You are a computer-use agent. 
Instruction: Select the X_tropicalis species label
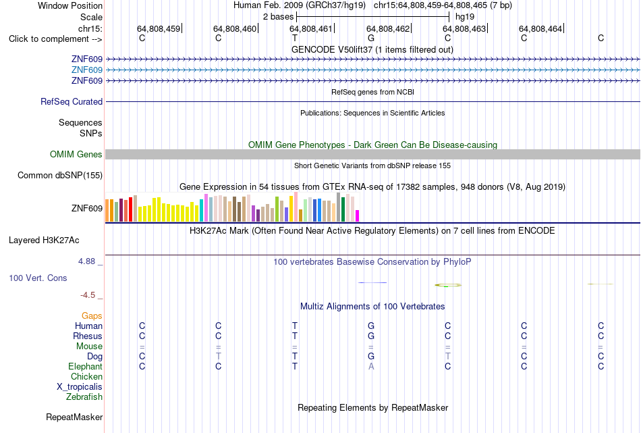point(80,387)
